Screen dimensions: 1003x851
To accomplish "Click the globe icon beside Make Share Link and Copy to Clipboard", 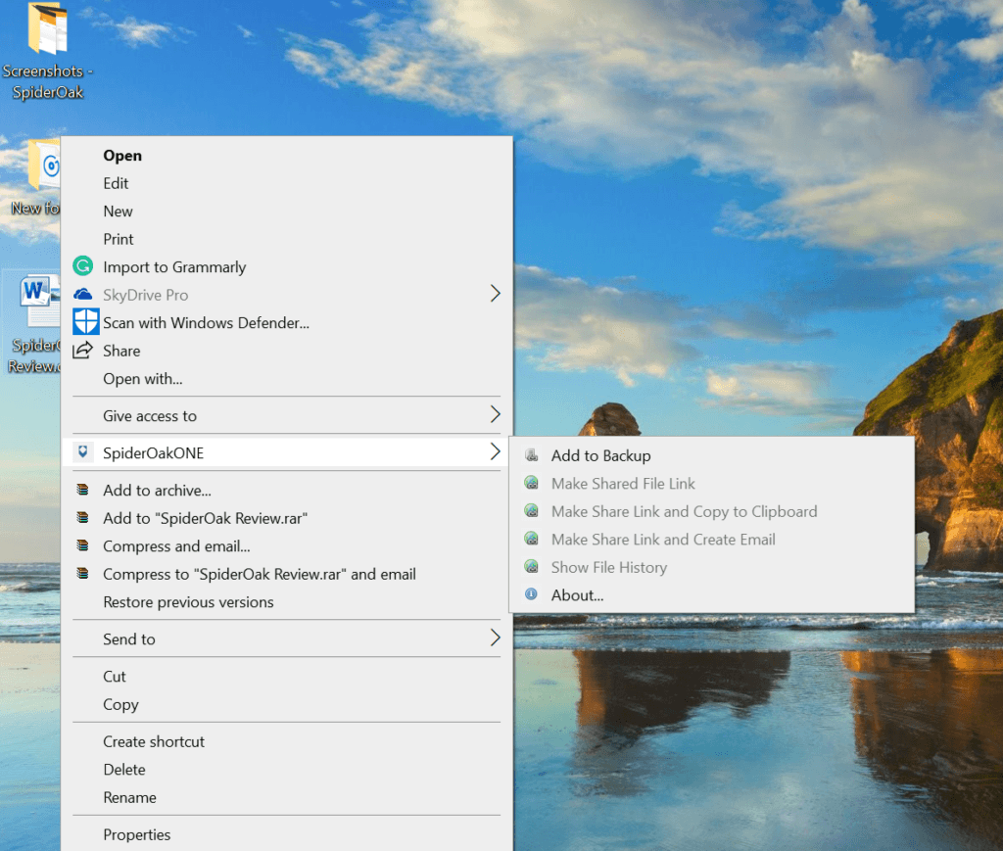I will click(x=531, y=511).
